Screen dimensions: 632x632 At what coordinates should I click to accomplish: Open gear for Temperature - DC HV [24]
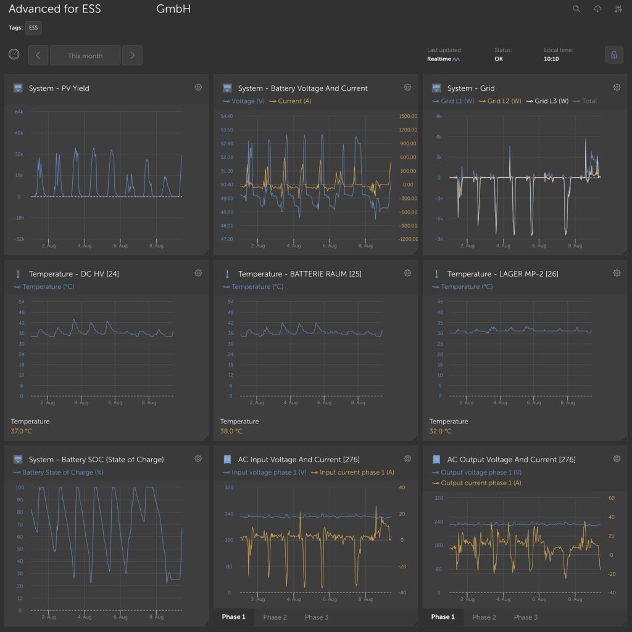[198, 273]
